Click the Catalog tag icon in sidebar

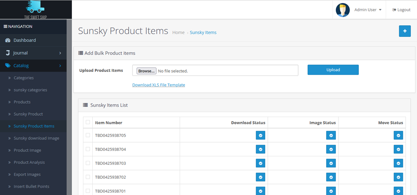[x=8, y=66]
